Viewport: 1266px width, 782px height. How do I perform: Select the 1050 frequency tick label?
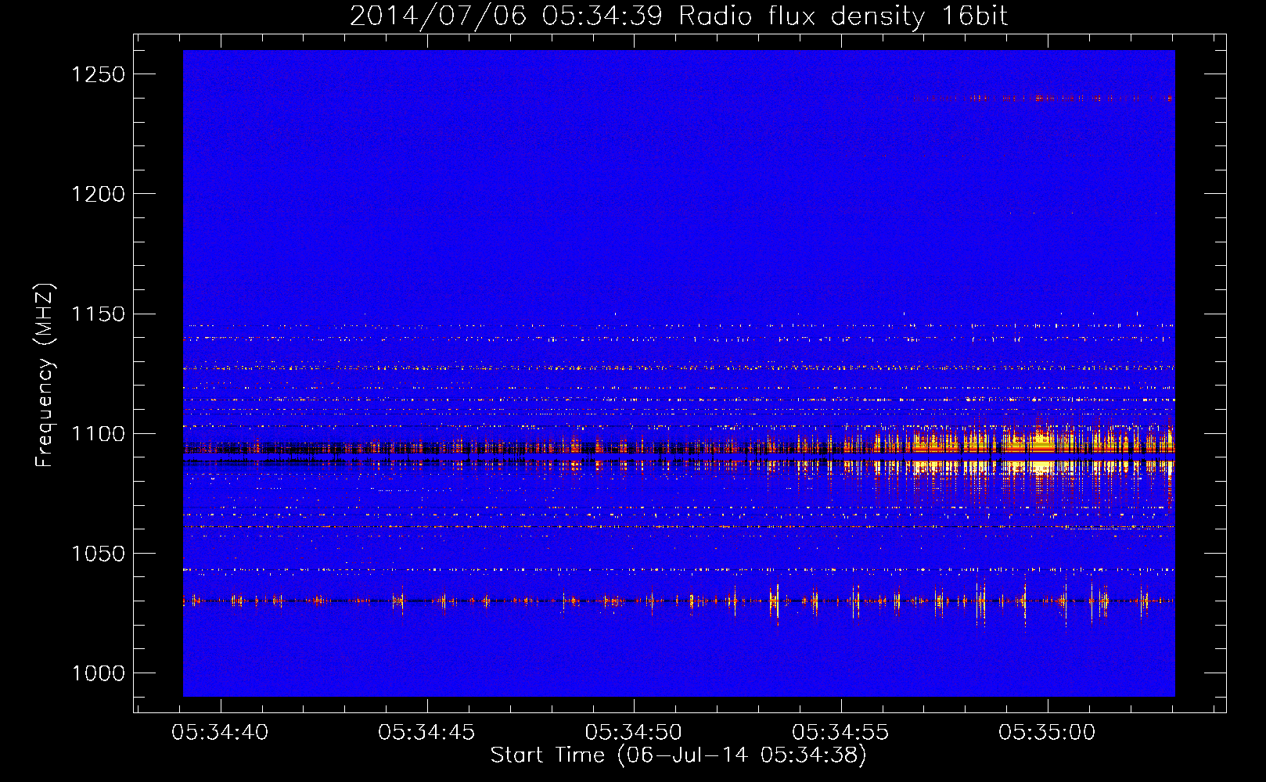pos(99,554)
